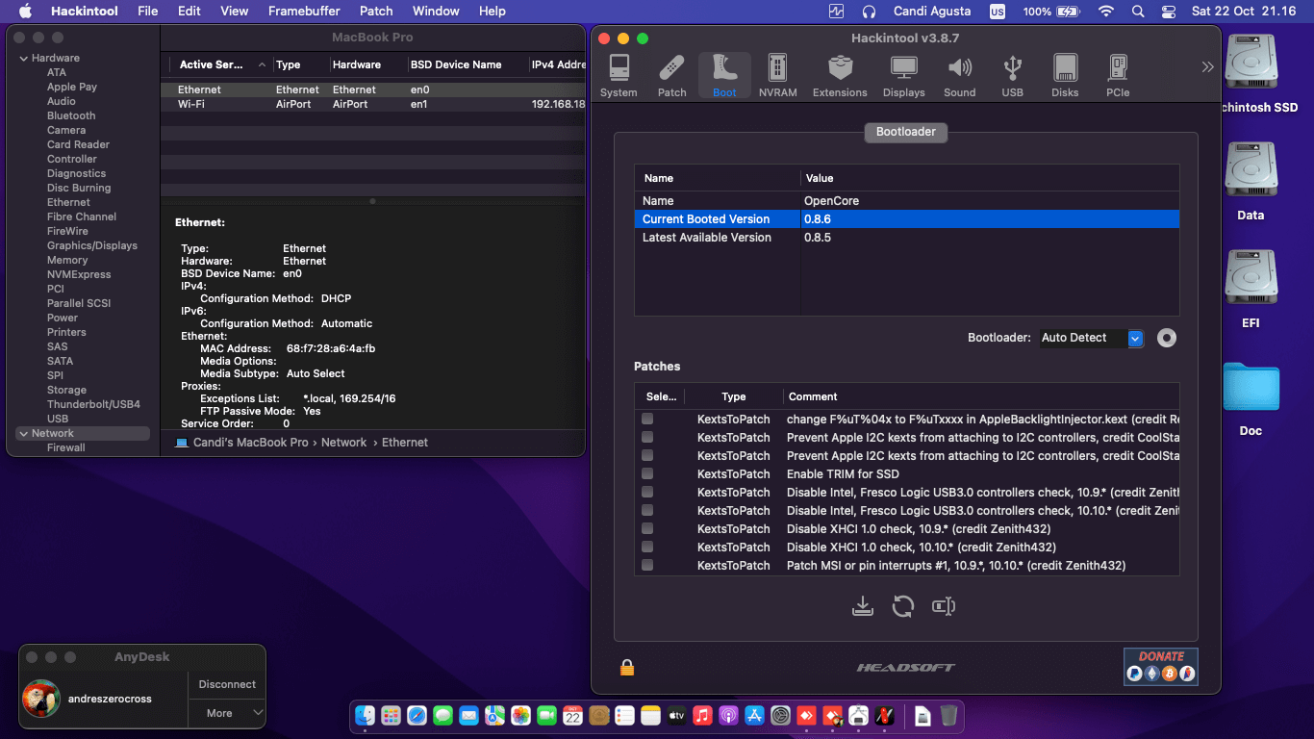Click the lock icon in Hackintool

click(x=627, y=667)
